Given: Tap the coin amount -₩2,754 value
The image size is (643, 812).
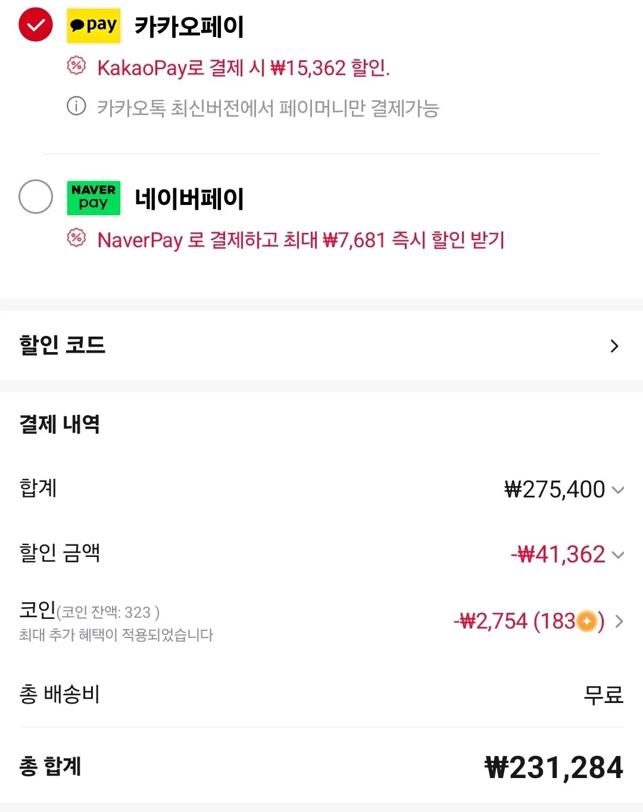Looking at the screenshot, I should click(x=491, y=621).
